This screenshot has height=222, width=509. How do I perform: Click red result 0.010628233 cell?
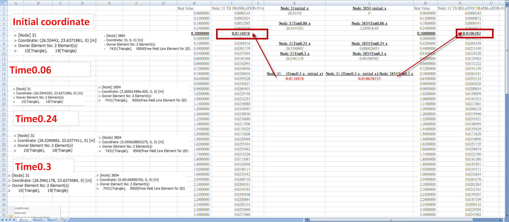coord(369,79)
